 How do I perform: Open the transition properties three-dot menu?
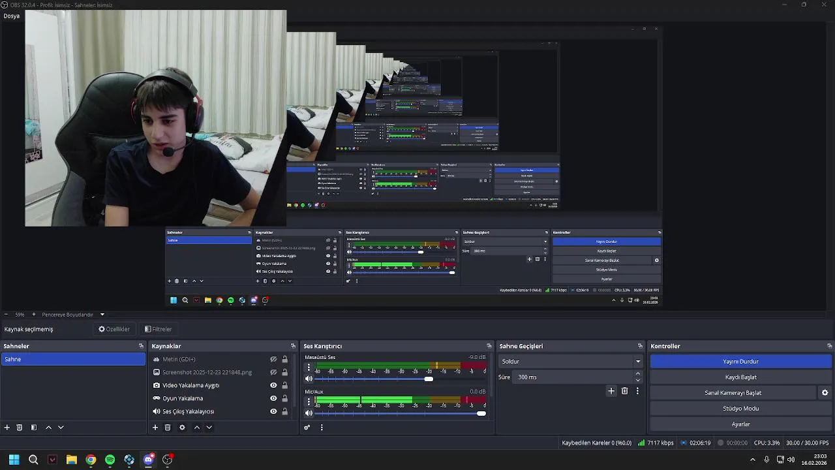point(637,391)
